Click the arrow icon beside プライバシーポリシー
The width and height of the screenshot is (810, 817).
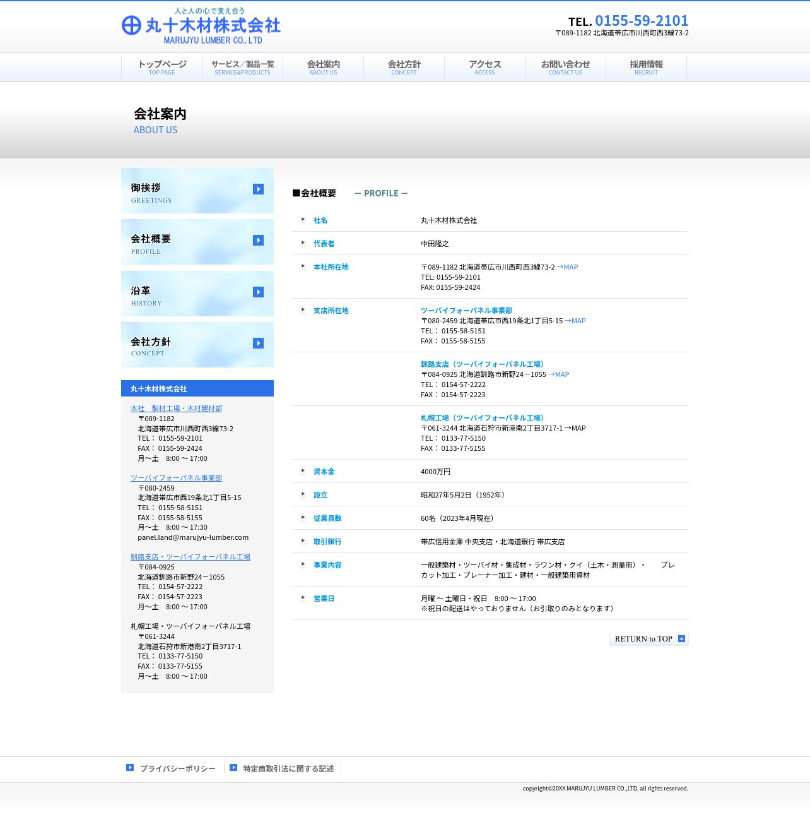tap(130, 768)
